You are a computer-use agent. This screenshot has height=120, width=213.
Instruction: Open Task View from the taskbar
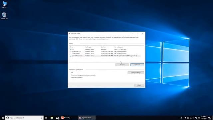coord(46,118)
